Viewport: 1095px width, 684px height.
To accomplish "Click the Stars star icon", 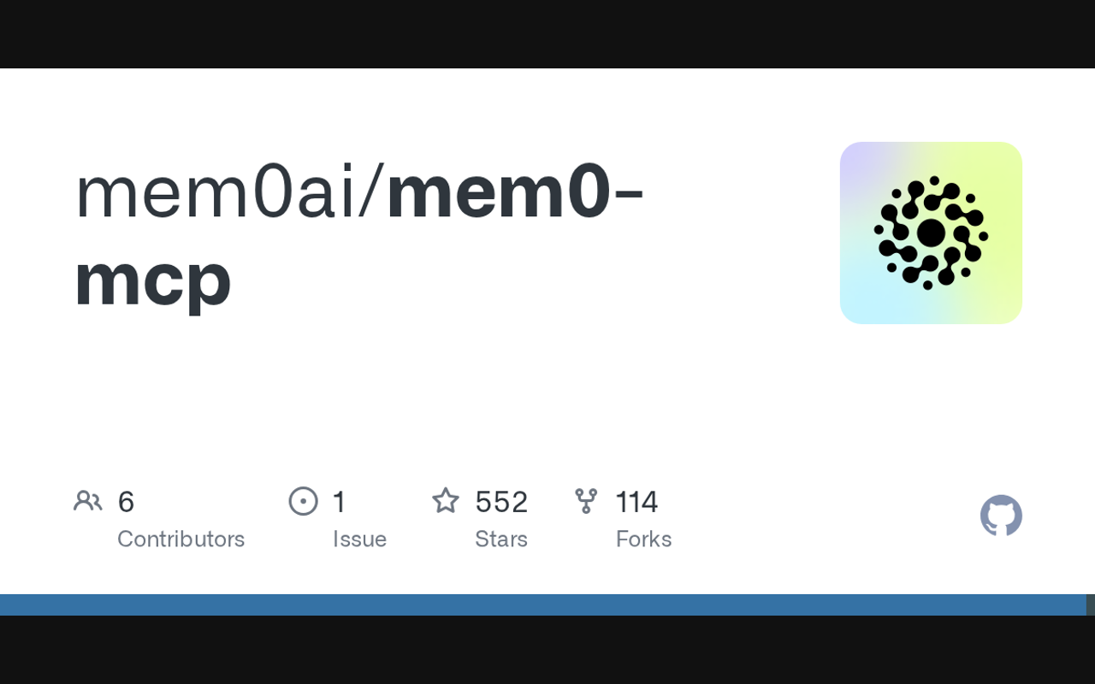I will tap(446, 501).
